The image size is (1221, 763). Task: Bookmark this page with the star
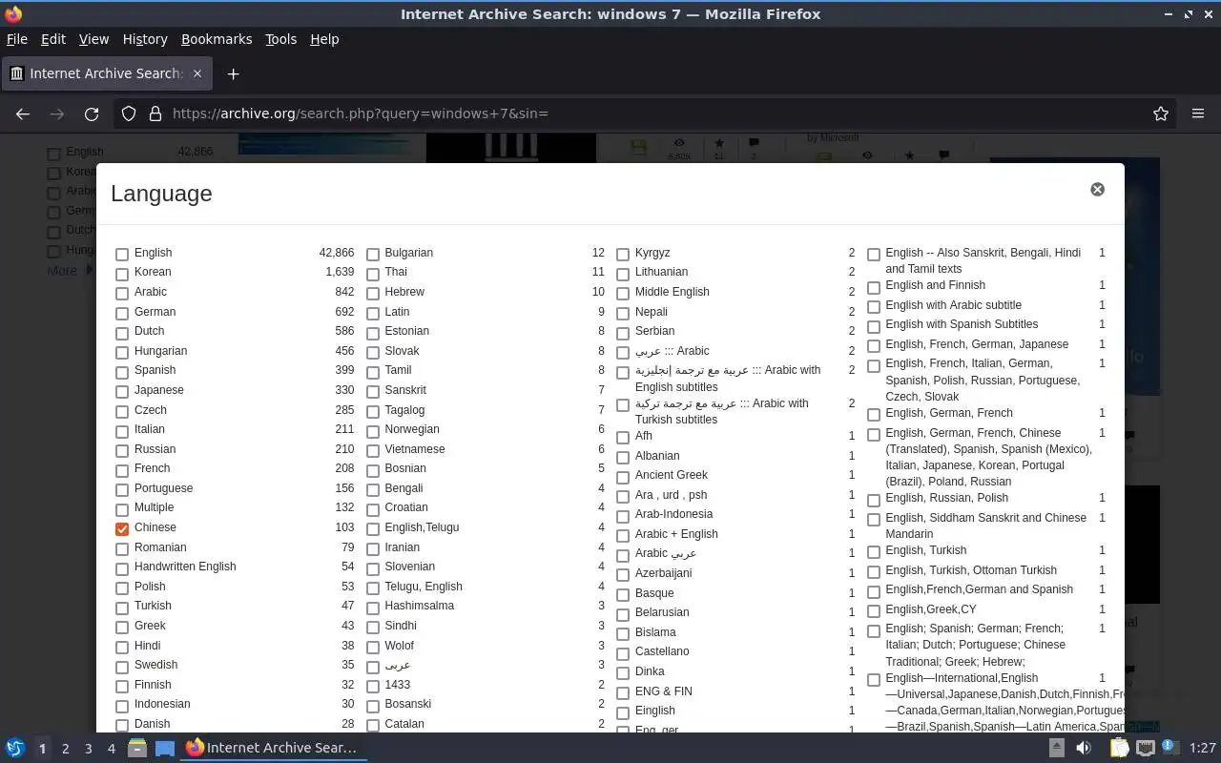1161,113
